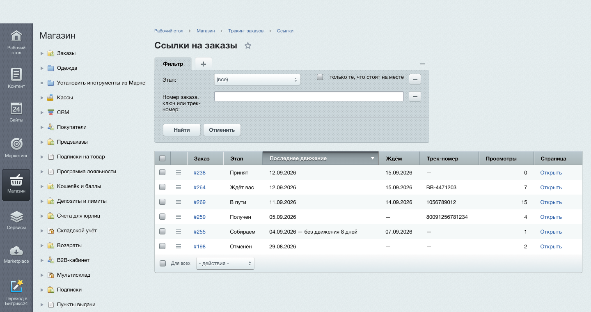Click the Отменить button
The width and height of the screenshot is (591, 312).
(x=222, y=130)
